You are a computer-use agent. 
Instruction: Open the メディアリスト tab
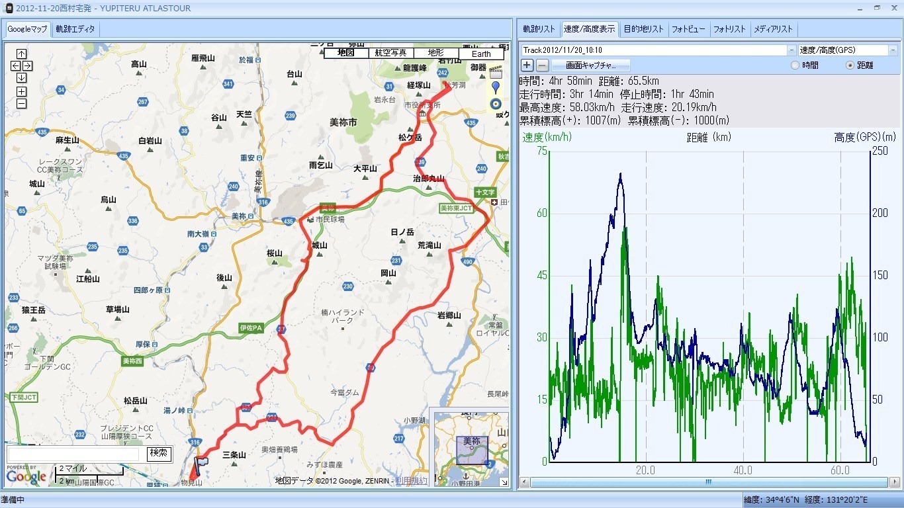(x=773, y=29)
